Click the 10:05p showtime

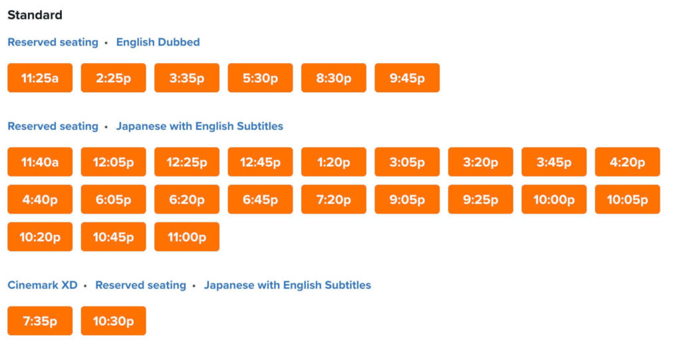(x=627, y=200)
